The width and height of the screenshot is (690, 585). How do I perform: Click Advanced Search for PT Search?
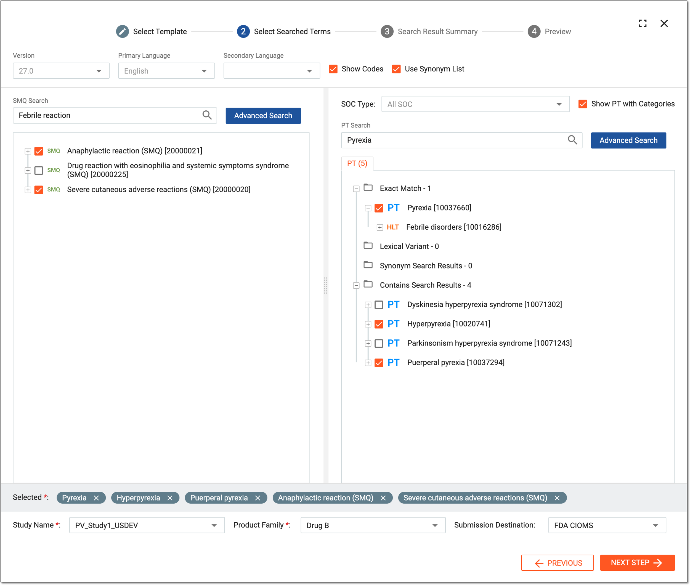tap(628, 140)
